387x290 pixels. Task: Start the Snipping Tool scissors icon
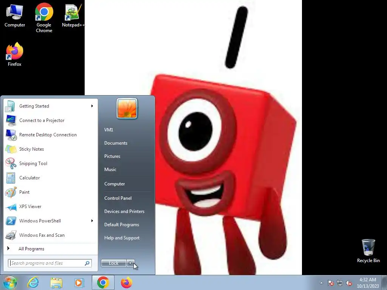click(10, 163)
